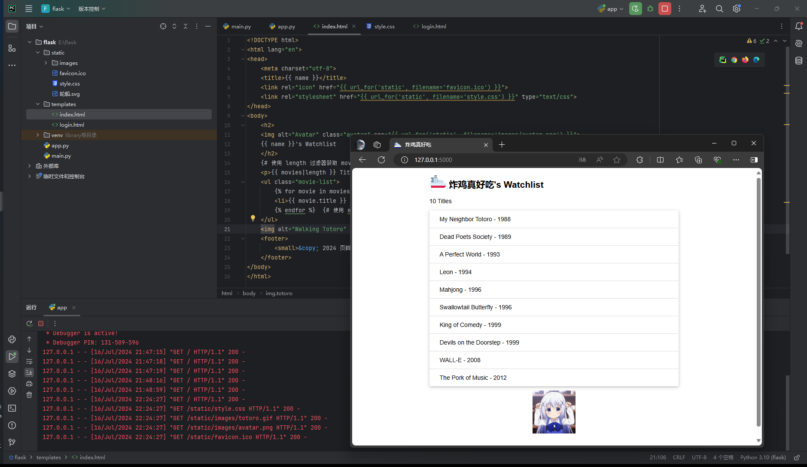The width and height of the screenshot is (807, 467).
Task: Stop the running app with red square
Action: coord(664,9)
